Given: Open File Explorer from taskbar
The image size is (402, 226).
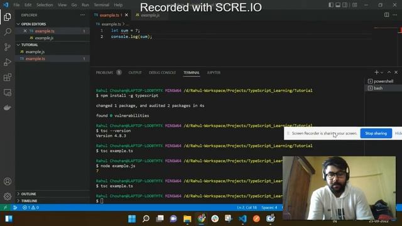Looking at the screenshot, I should (x=187, y=218).
